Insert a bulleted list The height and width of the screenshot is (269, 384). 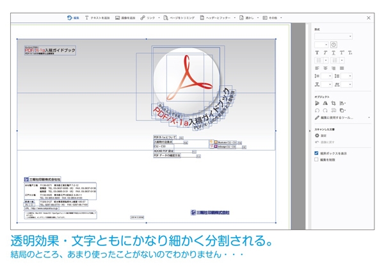click(x=319, y=60)
